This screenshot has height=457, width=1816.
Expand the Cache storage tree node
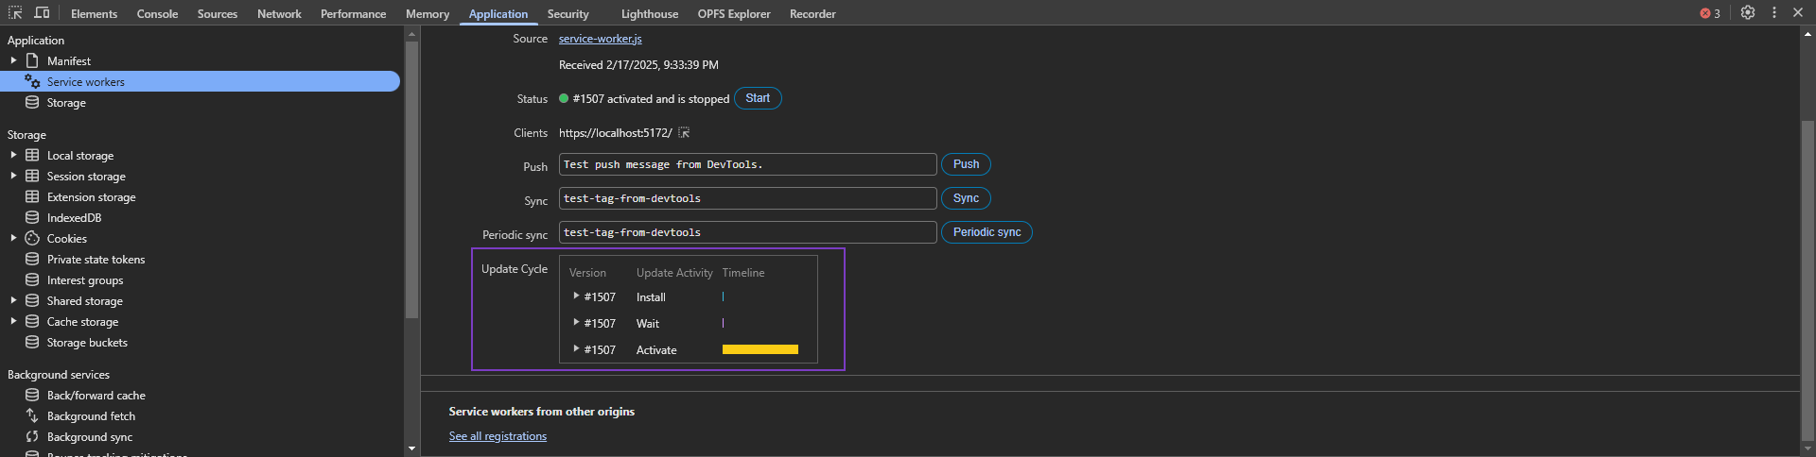tap(13, 321)
